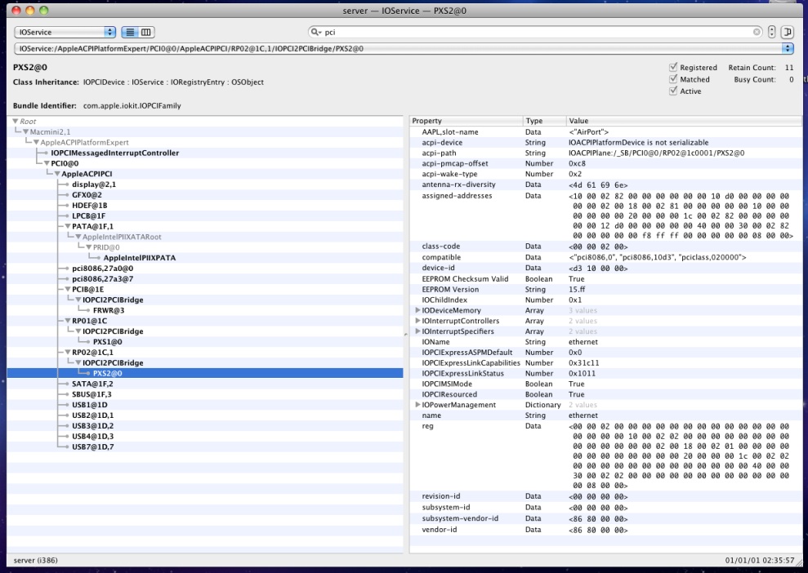The width and height of the screenshot is (808, 573).
Task: Click into the pci search field
Action: tap(536, 32)
